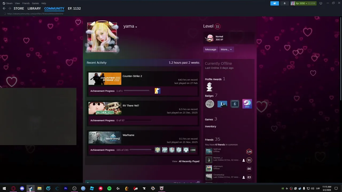Open the announcements megaphone button
This screenshot has width=342, height=192.
tap(274, 3)
